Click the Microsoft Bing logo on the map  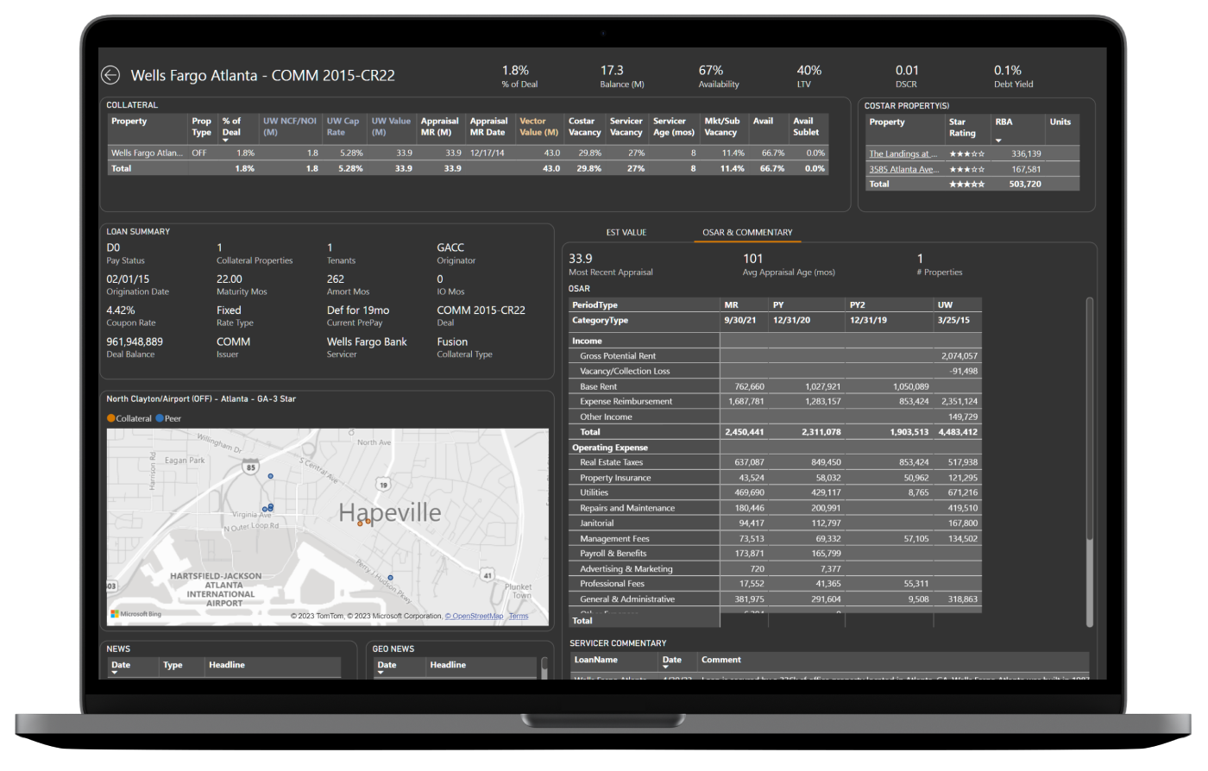[x=136, y=614]
